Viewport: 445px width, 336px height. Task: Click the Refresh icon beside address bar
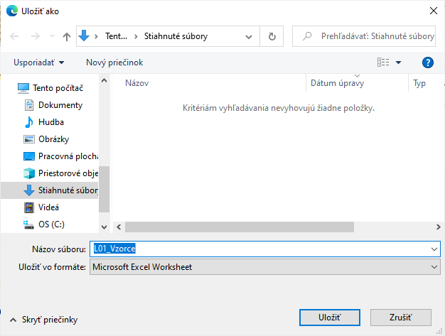pos(272,36)
